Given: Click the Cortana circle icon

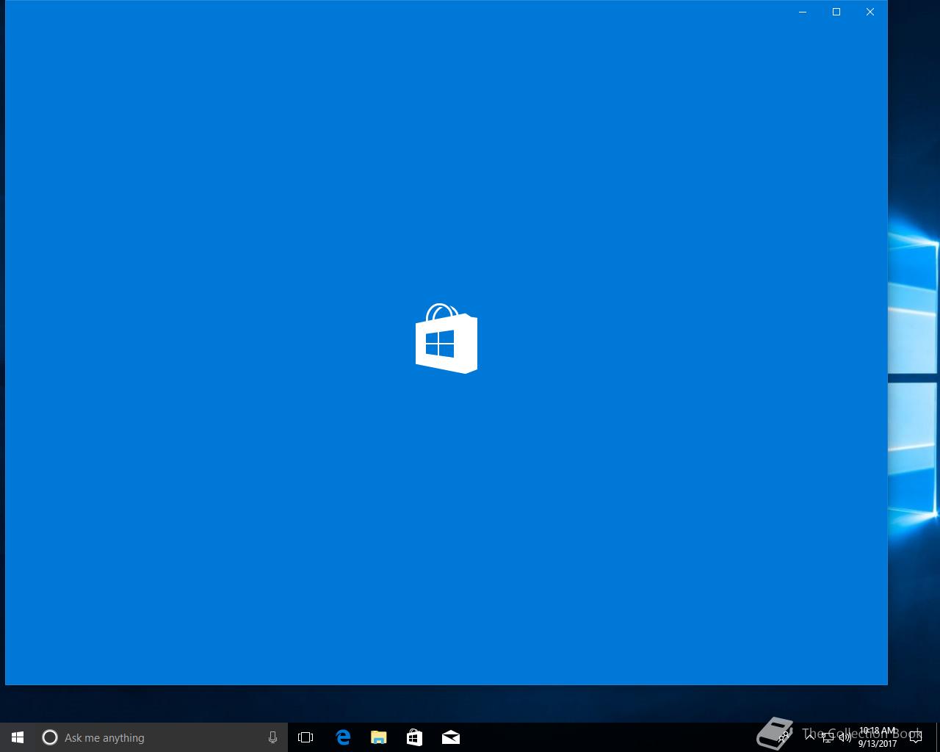Looking at the screenshot, I should pyautogui.click(x=49, y=737).
